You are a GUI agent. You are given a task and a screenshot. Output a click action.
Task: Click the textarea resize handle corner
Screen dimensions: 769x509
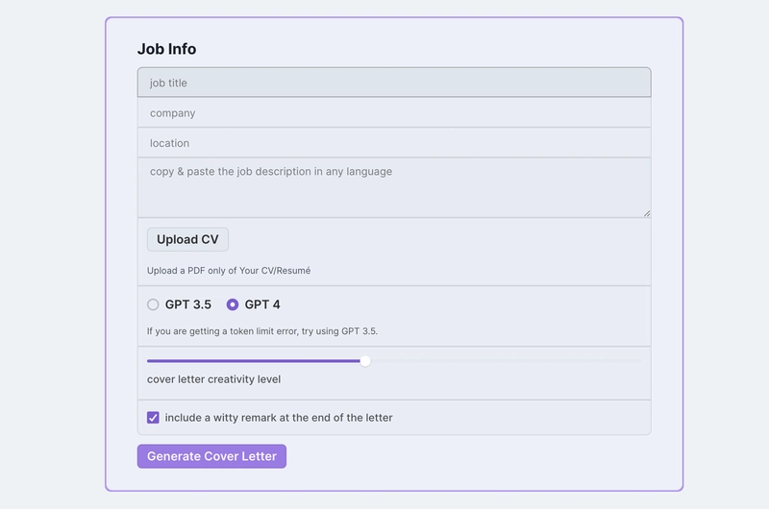646,213
